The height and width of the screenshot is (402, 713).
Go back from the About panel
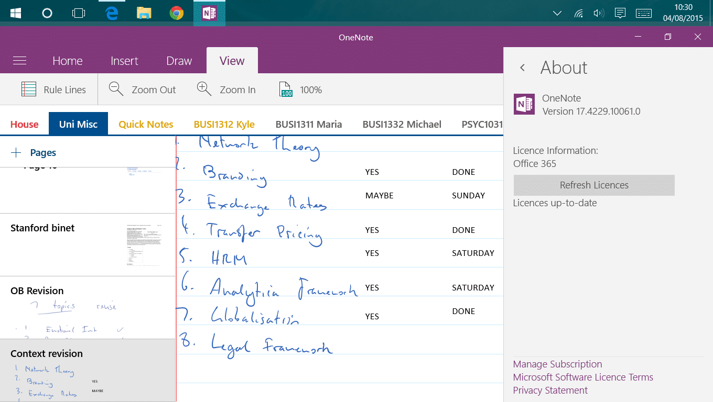pyautogui.click(x=522, y=68)
